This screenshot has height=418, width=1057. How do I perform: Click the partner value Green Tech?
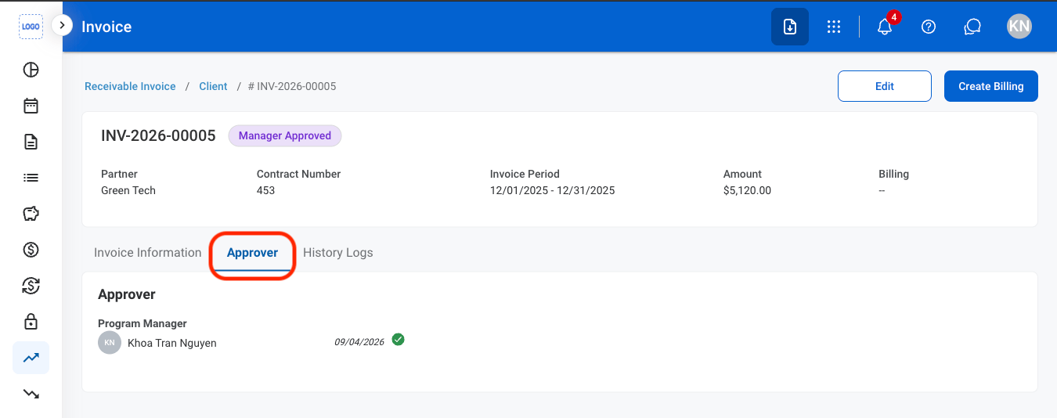(128, 190)
